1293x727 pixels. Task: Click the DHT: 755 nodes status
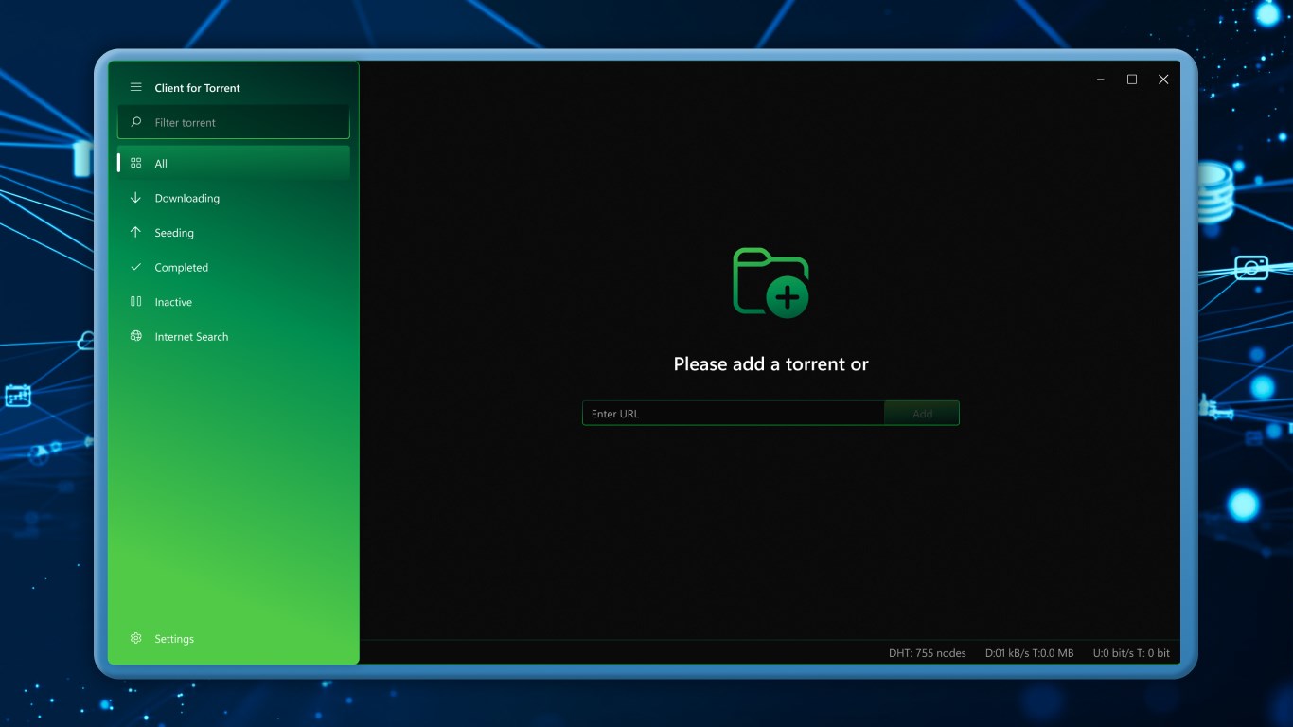[928, 653]
